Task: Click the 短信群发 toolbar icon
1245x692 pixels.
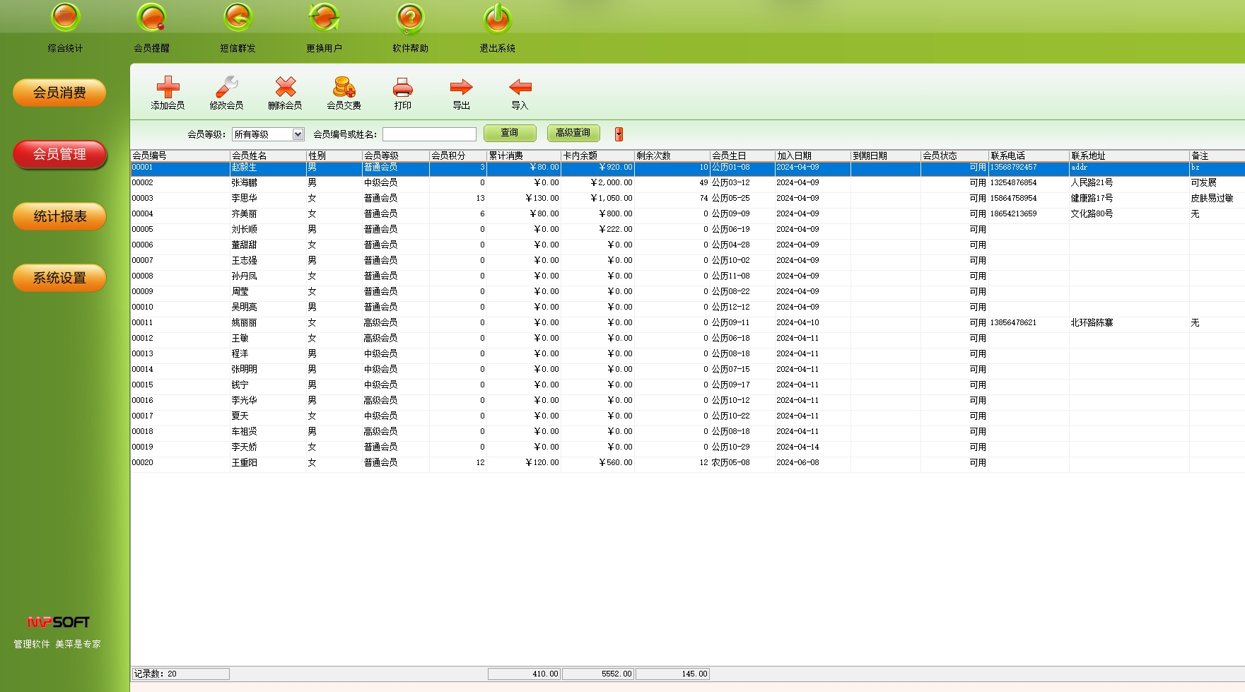Action: [238, 19]
